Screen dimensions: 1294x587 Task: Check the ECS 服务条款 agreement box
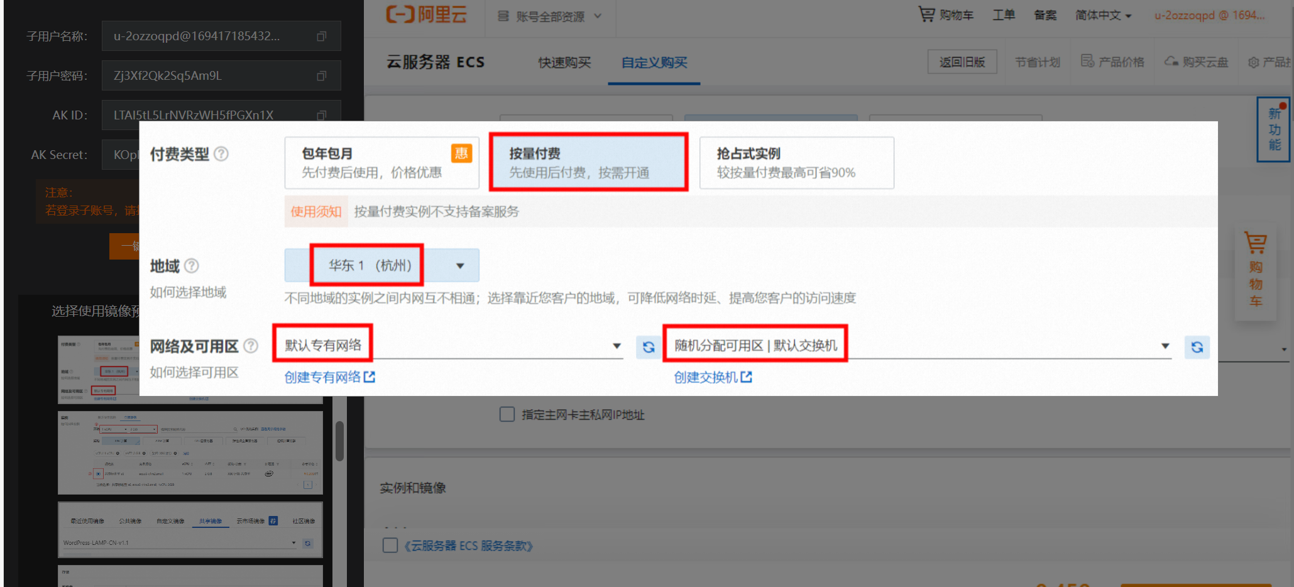coord(390,545)
